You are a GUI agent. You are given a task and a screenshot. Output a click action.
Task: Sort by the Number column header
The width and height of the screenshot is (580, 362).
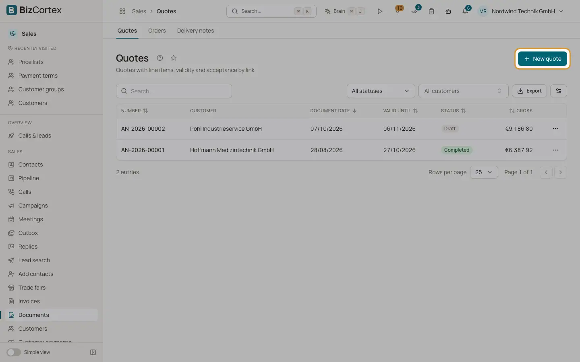click(135, 111)
